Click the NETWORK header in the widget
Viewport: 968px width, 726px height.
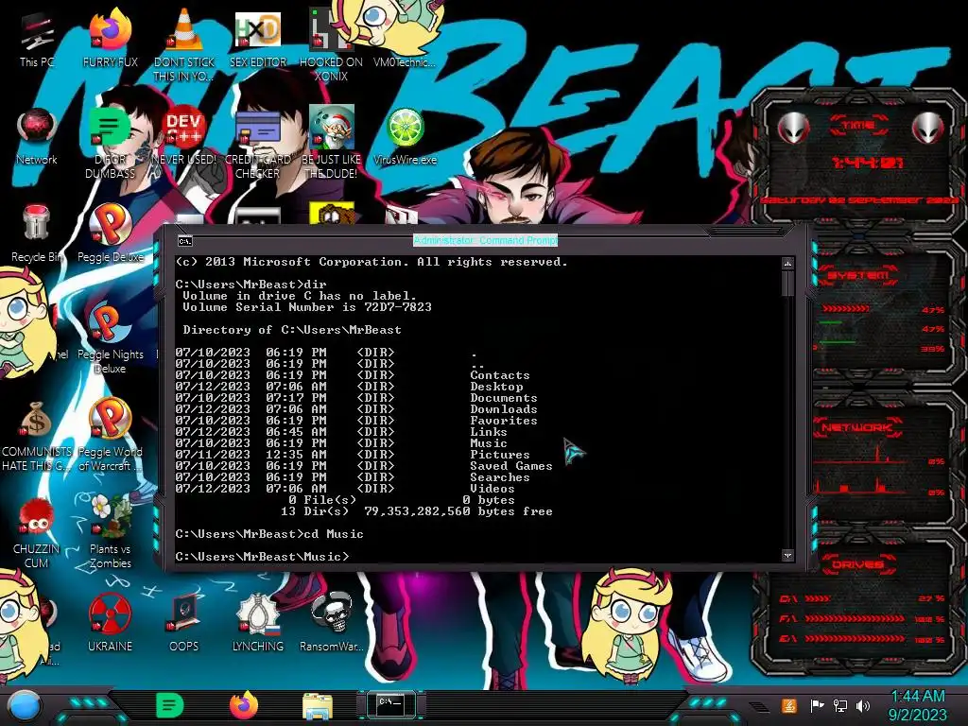[856, 426]
